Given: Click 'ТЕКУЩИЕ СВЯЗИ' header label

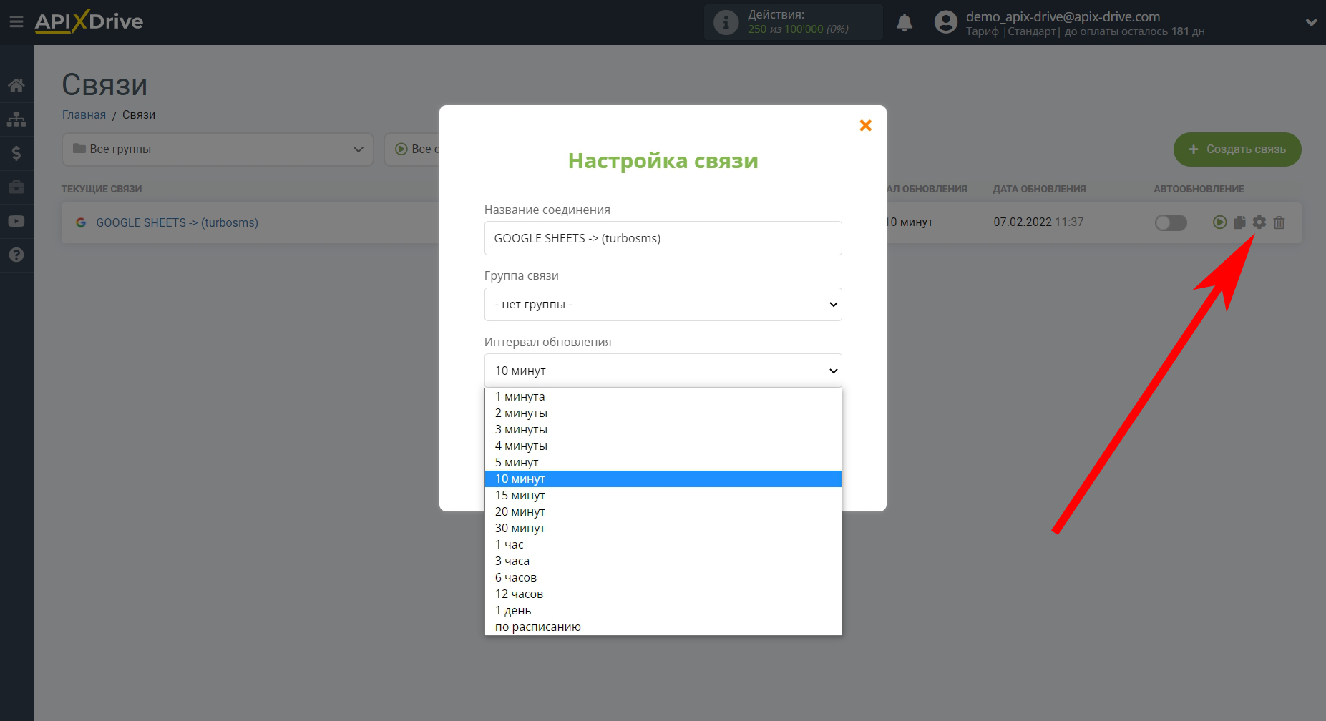Looking at the screenshot, I should pyautogui.click(x=102, y=189).
